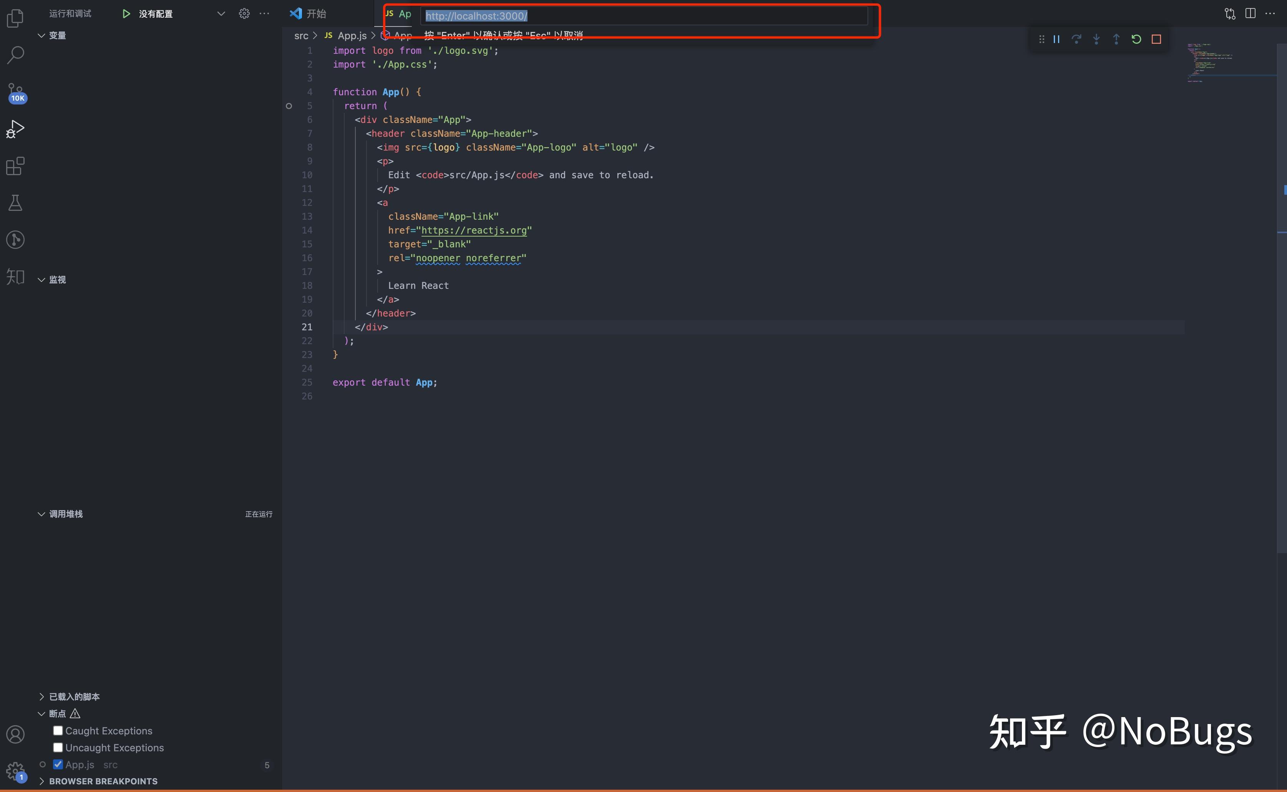Click the 开始 start button
This screenshot has width=1287, height=792.
coord(315,13)
